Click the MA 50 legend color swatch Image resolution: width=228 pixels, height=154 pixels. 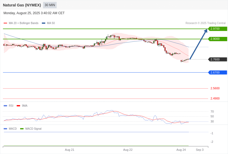(x=43, y=23)
